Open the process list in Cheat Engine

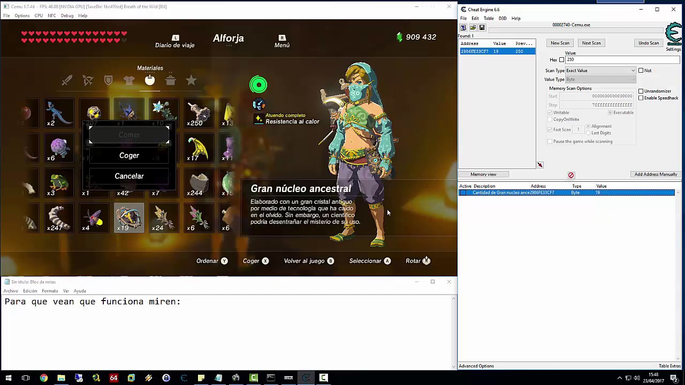coord(463,27)
